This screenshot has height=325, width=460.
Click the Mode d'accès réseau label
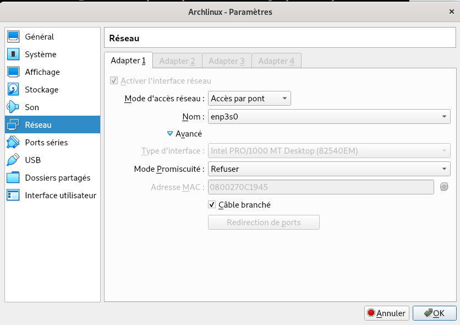click(x=165, y=99)
